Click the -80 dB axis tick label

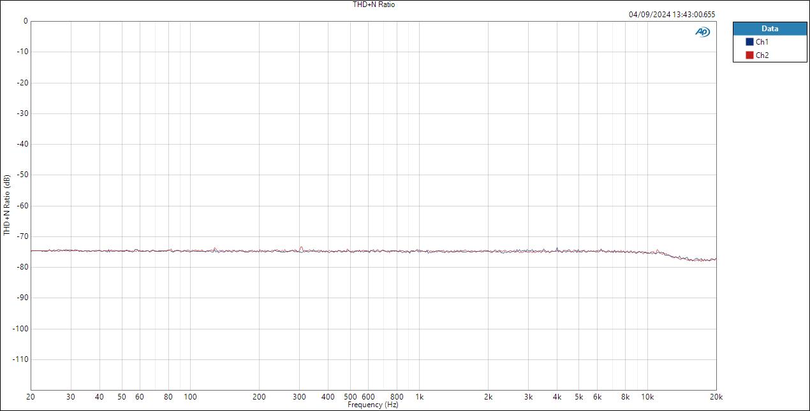21,267
